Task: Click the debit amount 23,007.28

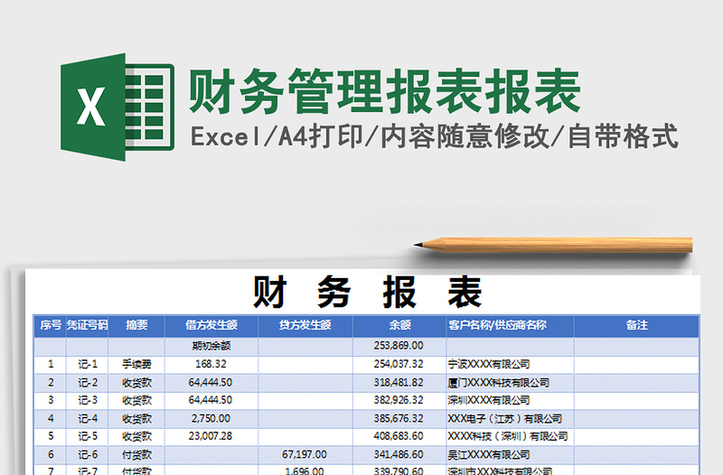Action: point(211,436)
